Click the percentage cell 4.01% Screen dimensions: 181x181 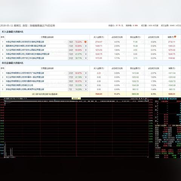pos(117,42)
